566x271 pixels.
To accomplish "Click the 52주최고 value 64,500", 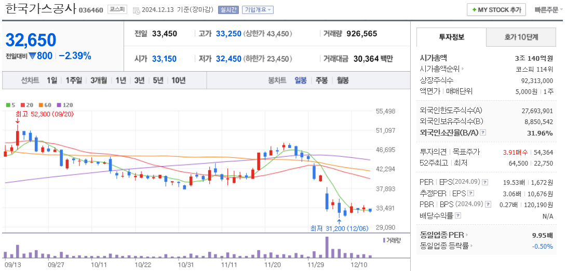I will [x=520, y=163].
